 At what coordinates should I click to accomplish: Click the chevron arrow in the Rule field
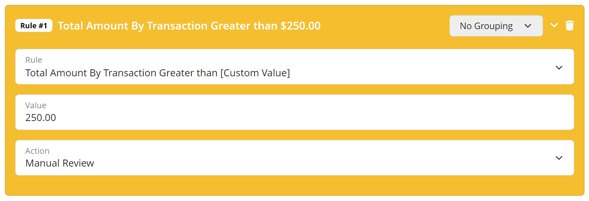tap(559, 67)
